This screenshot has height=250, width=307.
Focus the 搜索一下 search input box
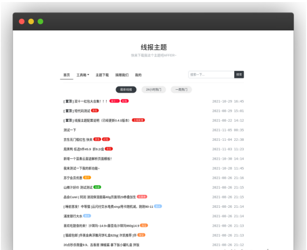coord(211,75)
